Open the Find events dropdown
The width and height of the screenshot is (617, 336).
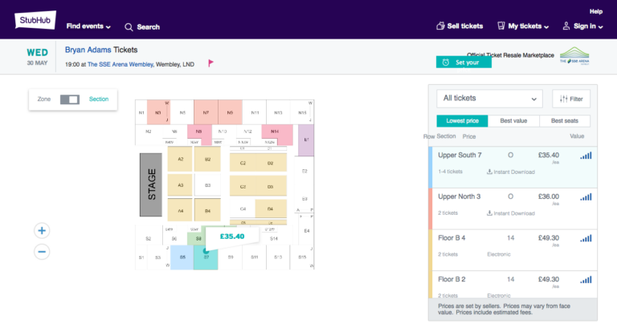point(88,26)
